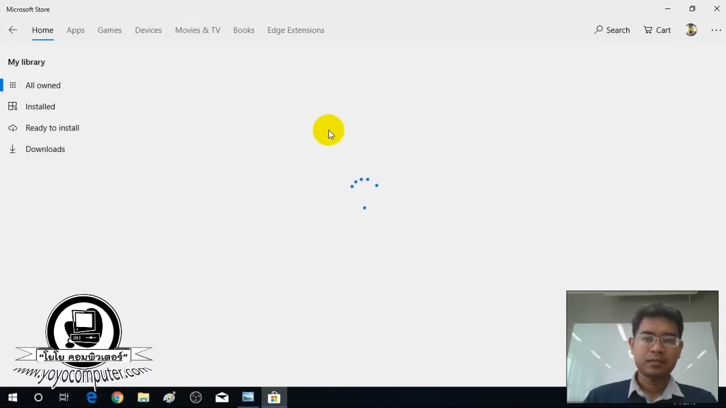View the shopping Cart
Screen dimensions: 726x408
click(x=657, y=30)
